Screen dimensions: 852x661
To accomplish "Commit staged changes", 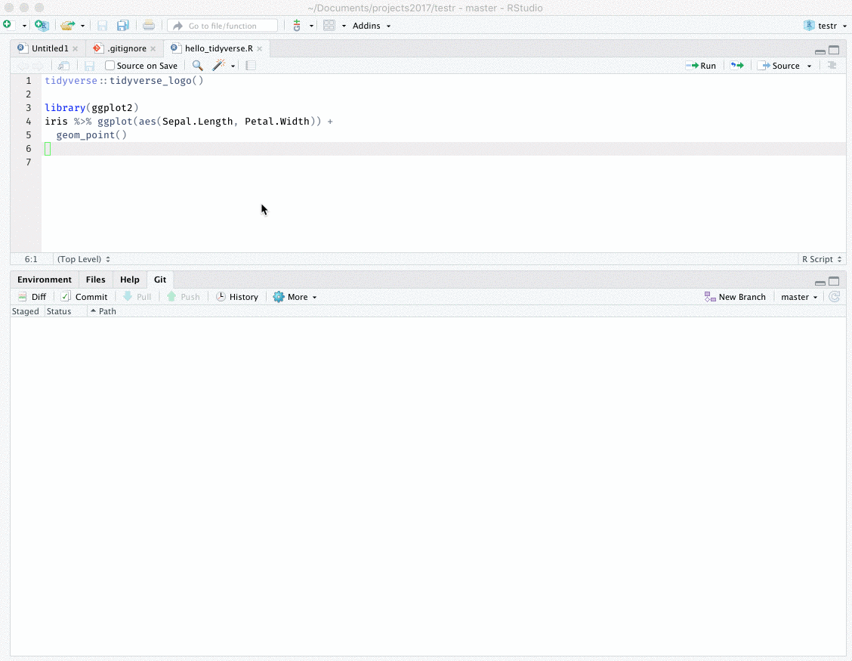I will (85, 296).
